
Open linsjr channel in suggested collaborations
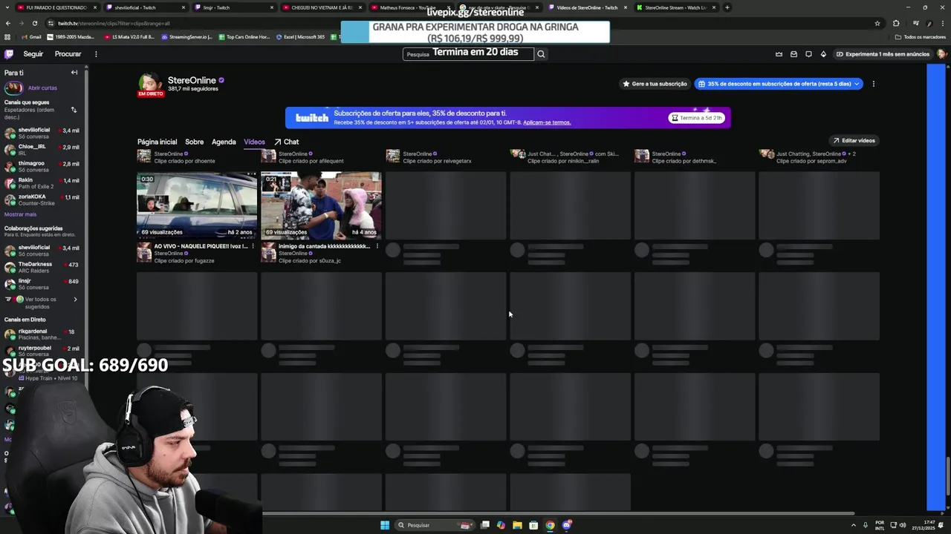pos(42,284)
